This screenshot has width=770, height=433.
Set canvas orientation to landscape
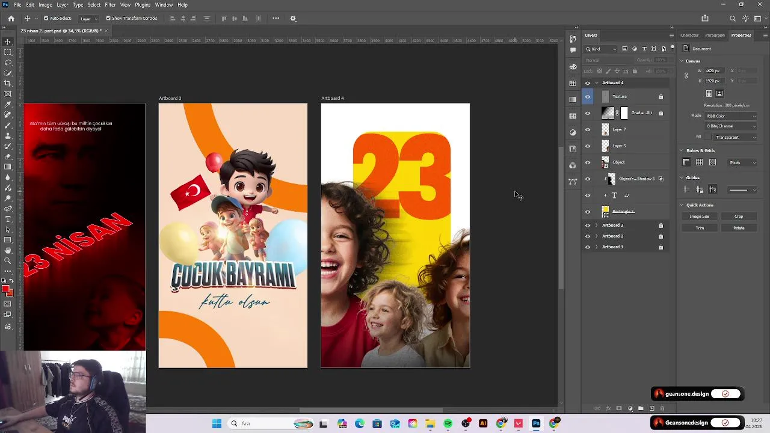(x=719, y=94)
